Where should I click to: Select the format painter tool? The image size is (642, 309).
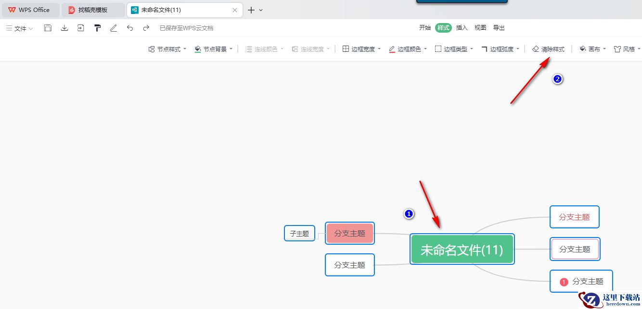(x=97, y=28)
